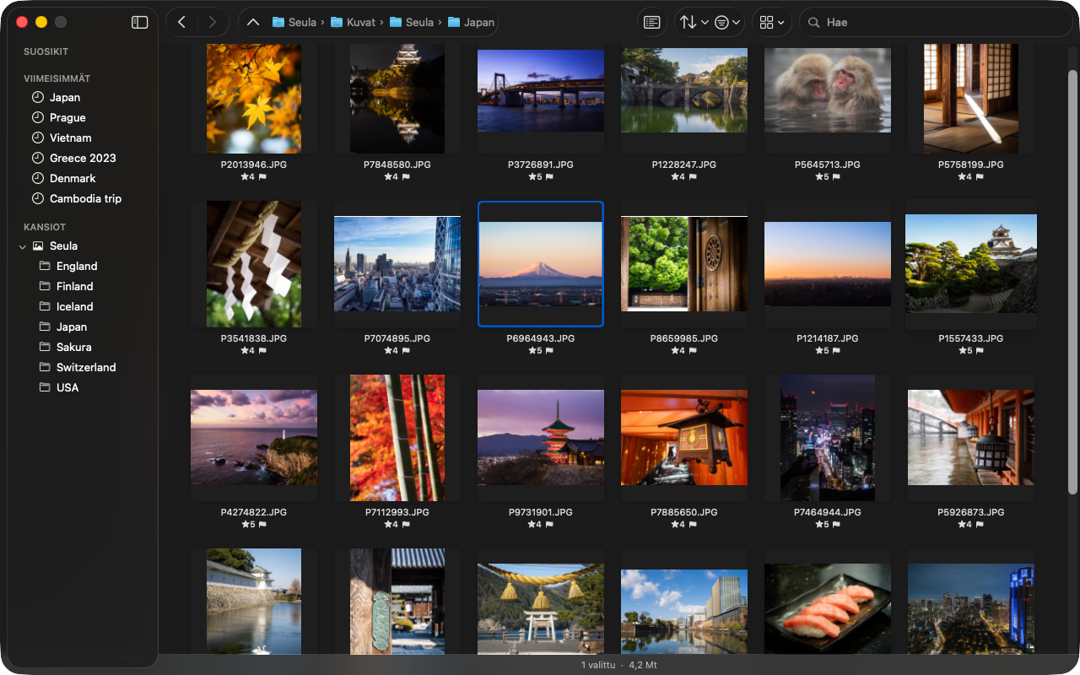Open the Sakura folder
Viewport: 1080px width, 675px height.
73,347
